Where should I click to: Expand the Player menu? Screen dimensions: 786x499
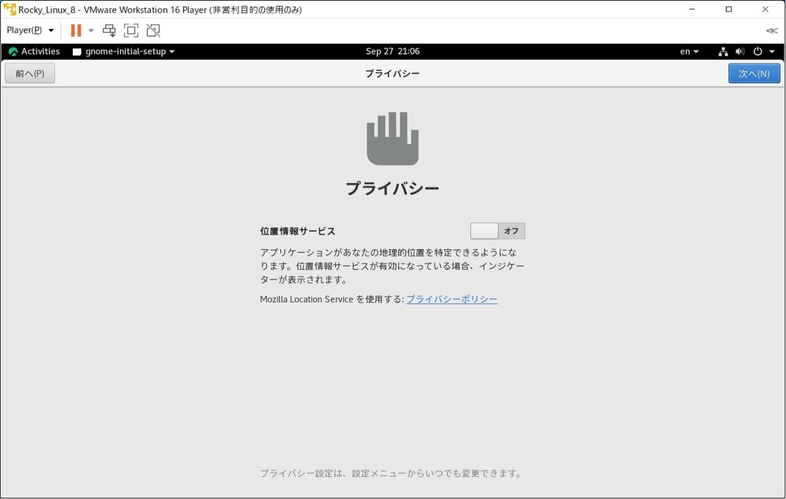[29, 30]
